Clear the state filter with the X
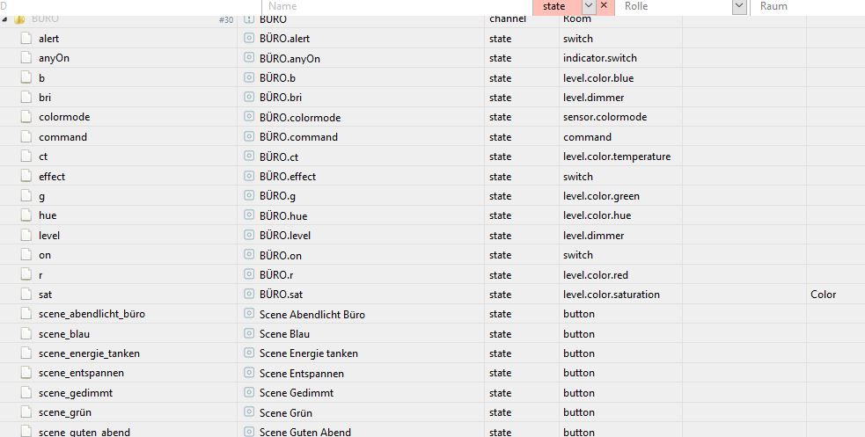 pyautogui.click(x=604, y=5)
